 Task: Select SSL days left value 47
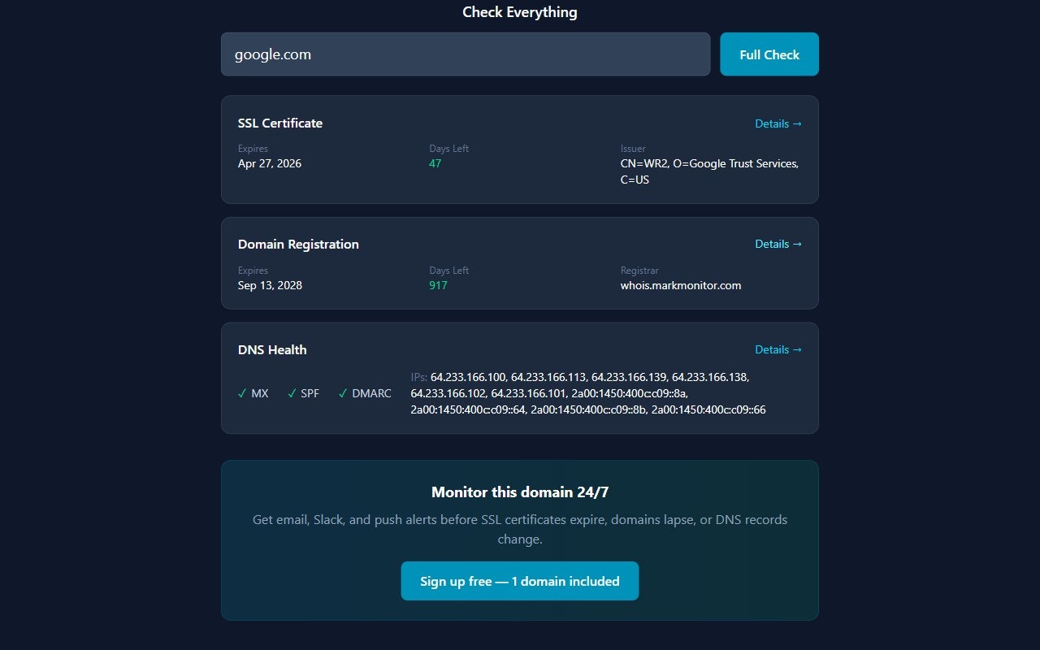tap(435, 163)
